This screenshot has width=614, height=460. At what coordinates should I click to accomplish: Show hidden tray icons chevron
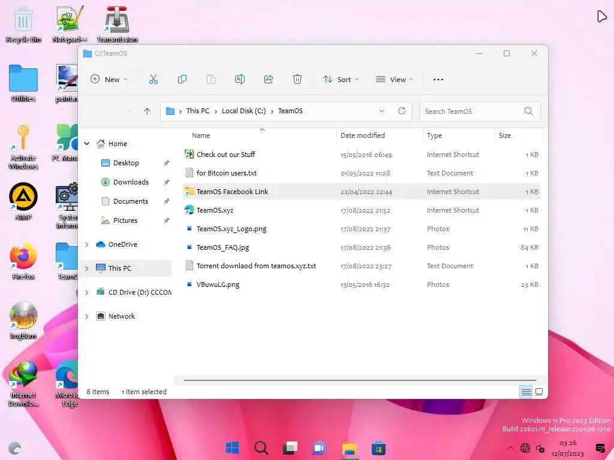510,448
